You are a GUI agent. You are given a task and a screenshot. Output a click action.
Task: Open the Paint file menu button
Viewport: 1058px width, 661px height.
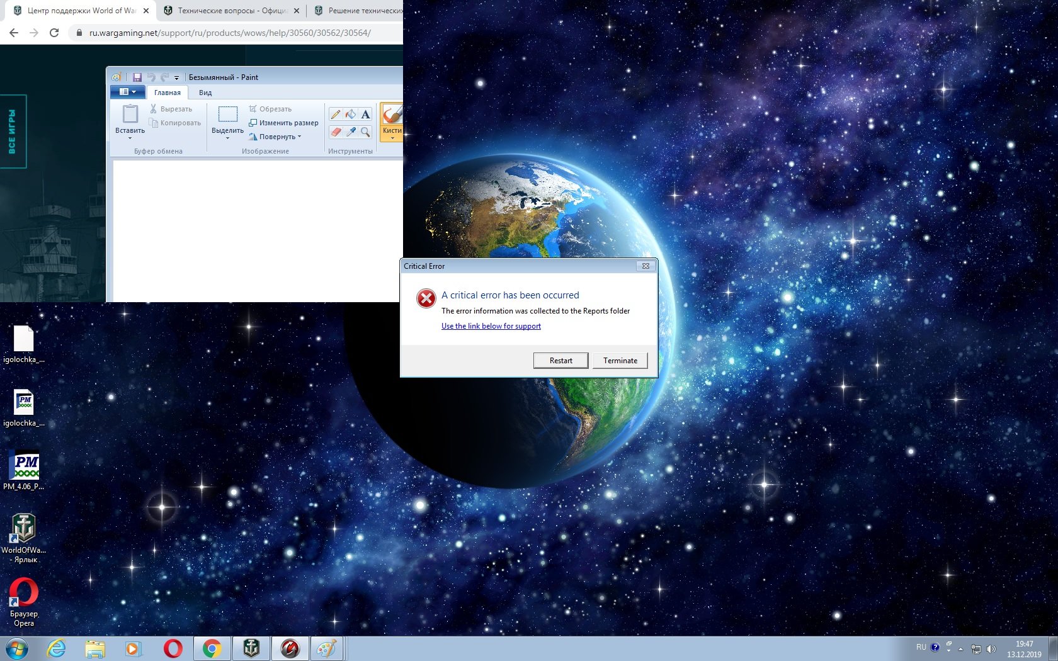pos(128,93)
